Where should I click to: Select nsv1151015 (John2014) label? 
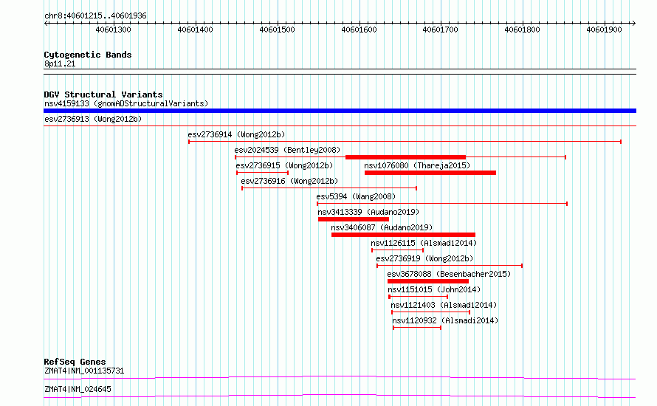(x=434, y=289)
